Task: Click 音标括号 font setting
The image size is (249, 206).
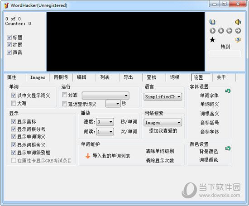Action: tap(210, 123)
